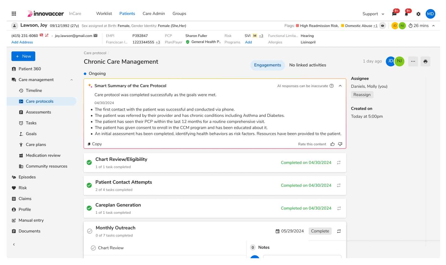Rate smart summary thumbs down

tap(340, 144)
